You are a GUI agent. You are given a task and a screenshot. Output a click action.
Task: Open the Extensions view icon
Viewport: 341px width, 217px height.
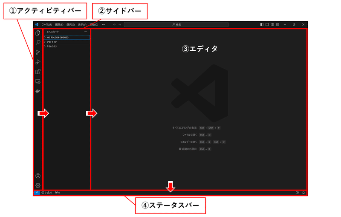(x=38, y=72)
